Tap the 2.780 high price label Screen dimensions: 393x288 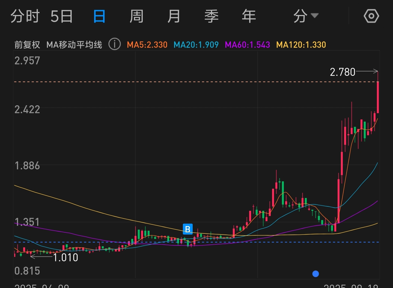tap(343, 72)
